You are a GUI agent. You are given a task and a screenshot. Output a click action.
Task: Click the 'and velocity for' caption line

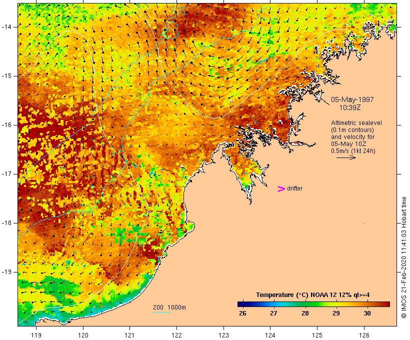[x=352, y=137]
